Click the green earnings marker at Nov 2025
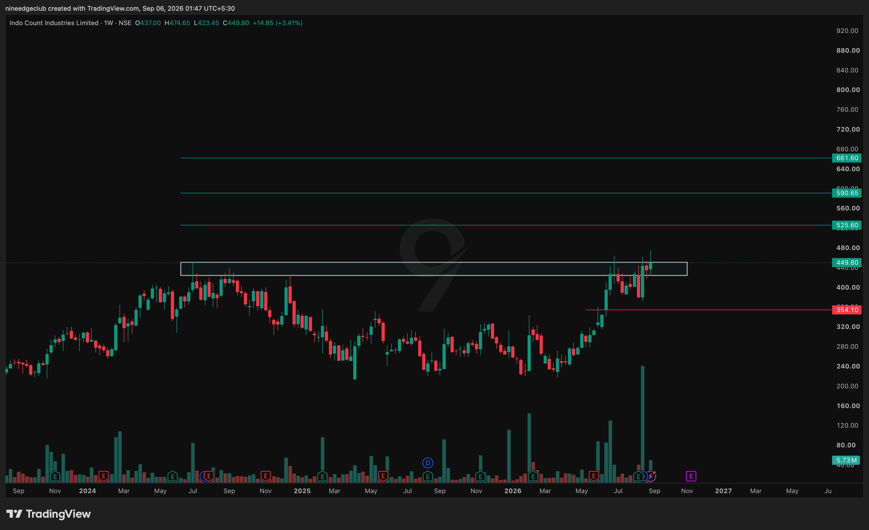 (x=480, y=477)
